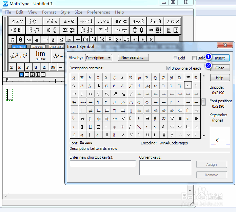Select the for-all symbol in grid
The height and width of the screenshot is (212, 236).
tap(123, 118)
